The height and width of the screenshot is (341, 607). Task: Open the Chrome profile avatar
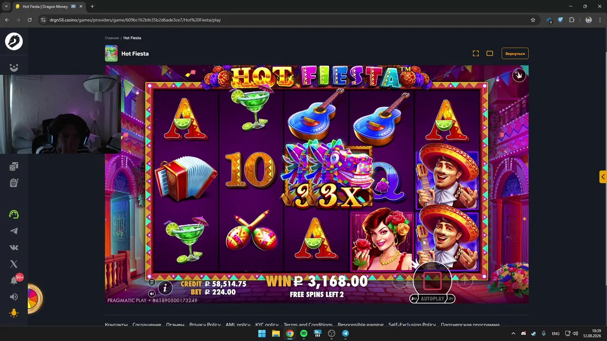click(x=589, y=20)
